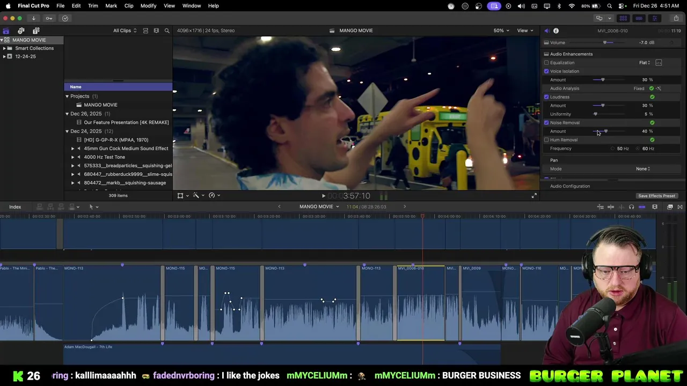Viewport: 687px width, 386px height.
Task: Click the Audio Configuration section header
Action: (x=570, y=187)
